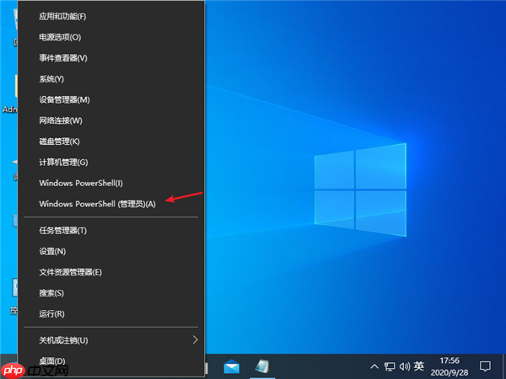Click the notepad app icon in taskbar

(262, 366)
